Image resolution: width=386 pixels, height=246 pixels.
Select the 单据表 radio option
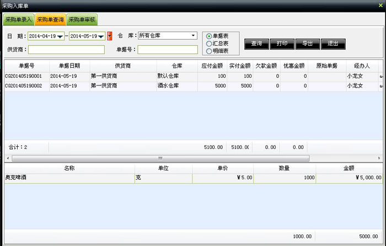209,36
